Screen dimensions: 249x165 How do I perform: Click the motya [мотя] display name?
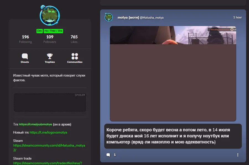click(x=128, y=17)
